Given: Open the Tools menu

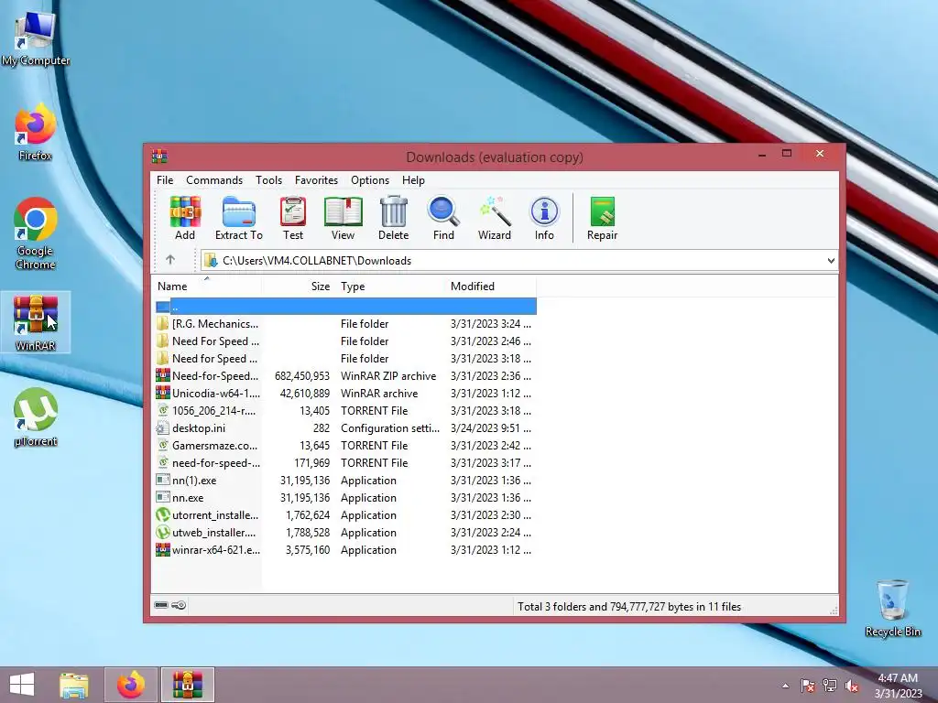Looking at the screenshot, I should (x=268, y=180).
